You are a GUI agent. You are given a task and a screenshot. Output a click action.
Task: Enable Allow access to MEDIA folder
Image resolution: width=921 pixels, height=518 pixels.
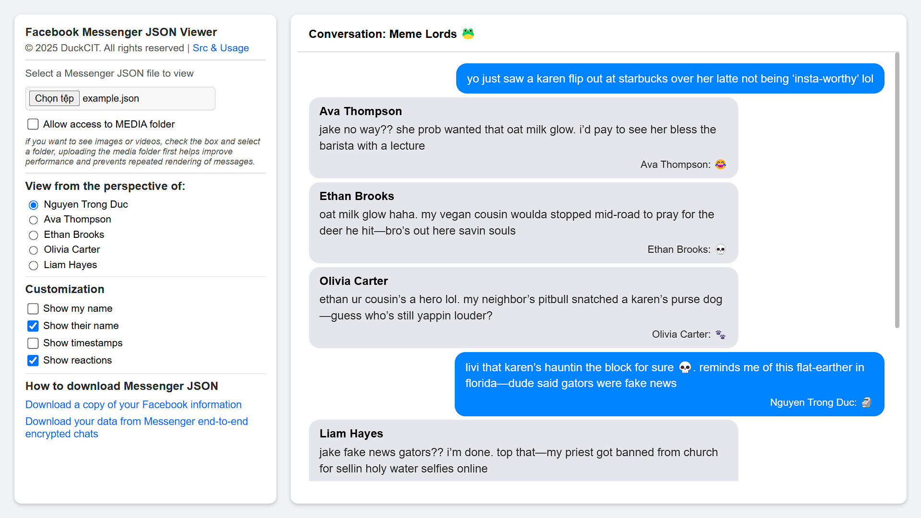click(x=33, y=124)
